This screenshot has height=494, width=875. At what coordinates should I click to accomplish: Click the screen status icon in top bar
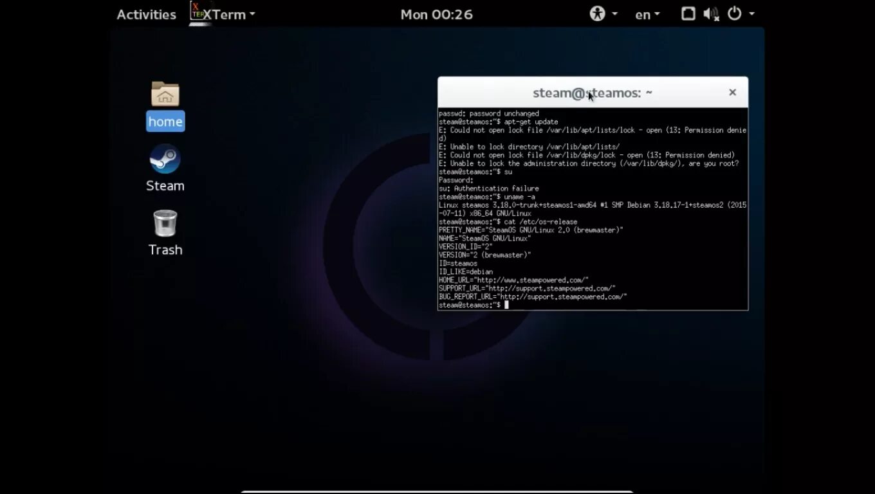point(688,14)
